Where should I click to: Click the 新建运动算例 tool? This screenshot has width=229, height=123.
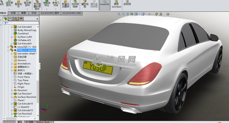point(65,4)
